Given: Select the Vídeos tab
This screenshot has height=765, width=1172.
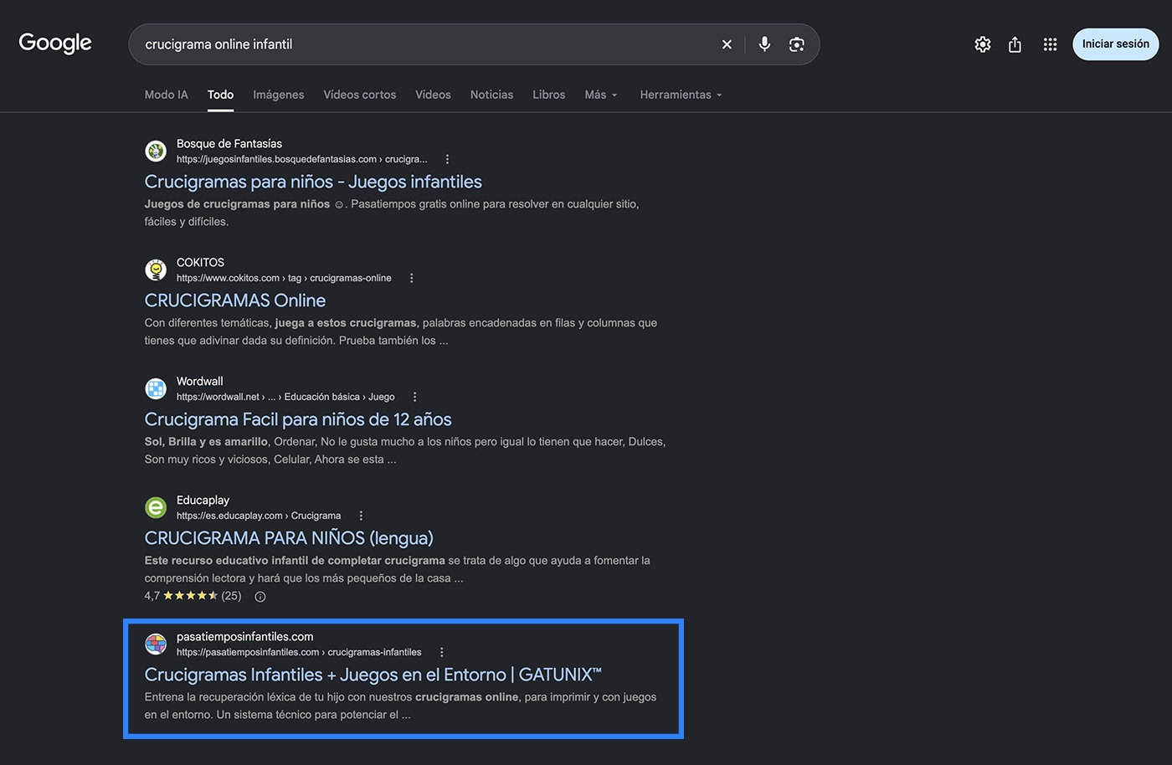Looking at the screenshot, I should 433,95.
